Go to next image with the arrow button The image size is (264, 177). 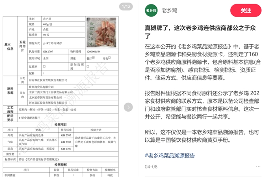pyautogui.click(x=128, y=107)
